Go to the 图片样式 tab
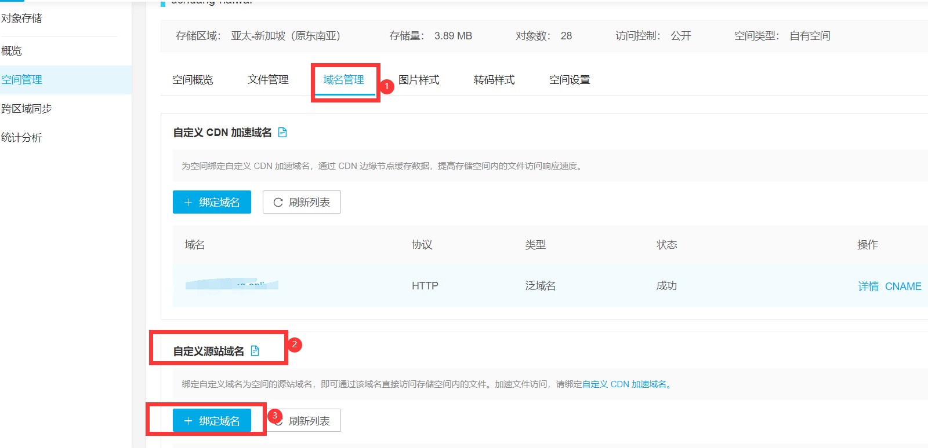Image resolution: width=928 pixels, height=448 pixels. (419, 80)
